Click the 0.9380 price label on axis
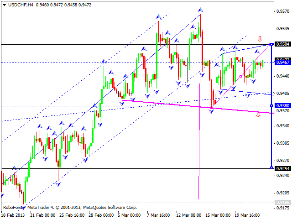 pyautogui.click(x=283, y=106)
